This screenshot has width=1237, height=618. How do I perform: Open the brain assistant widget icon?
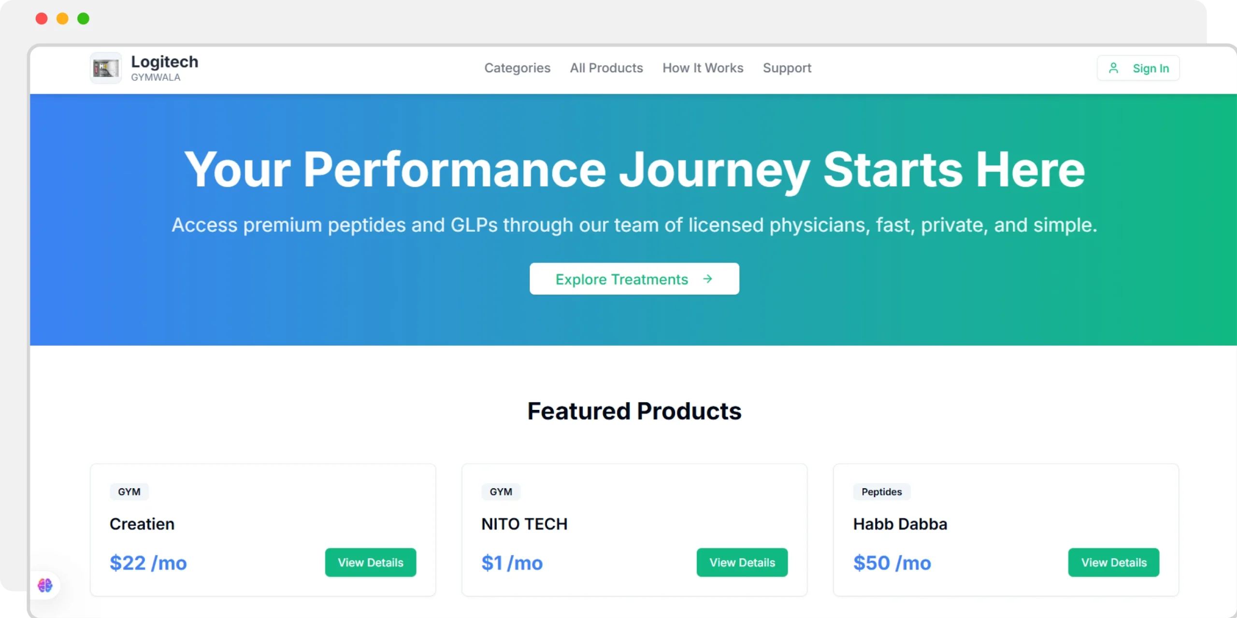coord(45,585)
